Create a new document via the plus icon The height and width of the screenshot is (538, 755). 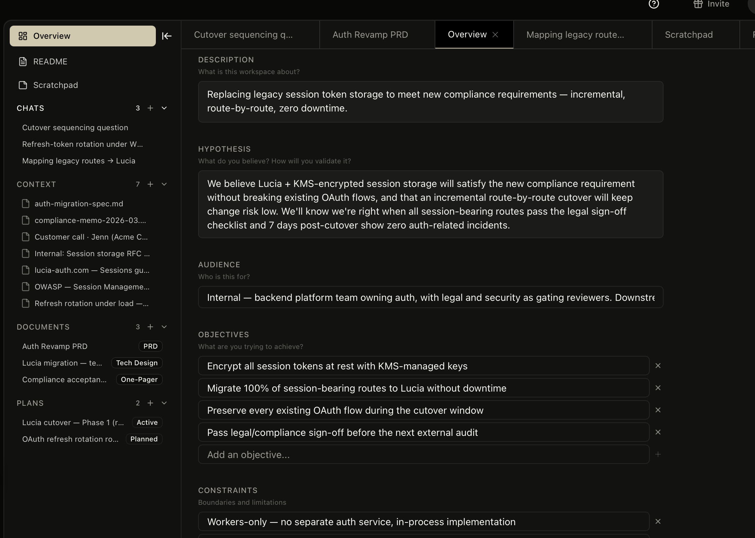click(x=150, y=327)
